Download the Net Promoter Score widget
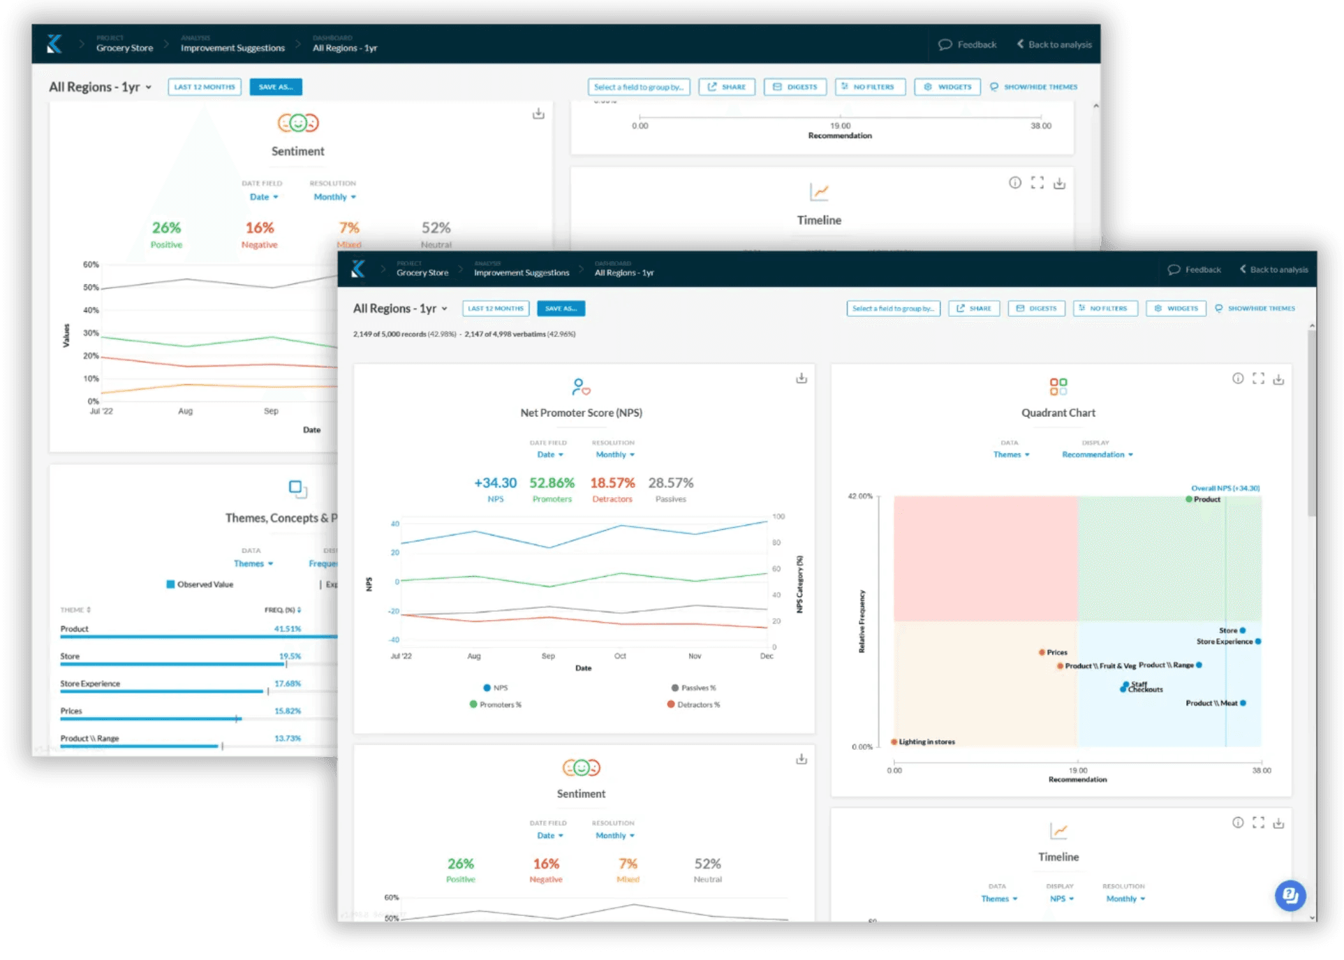The height and width of the screenshot is (960, 1344). click(802, 378)
